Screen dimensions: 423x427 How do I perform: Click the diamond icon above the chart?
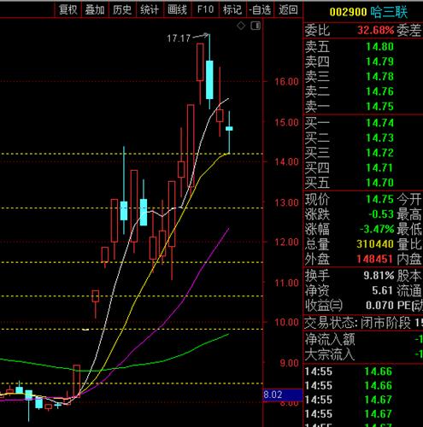[x=241, y=26]
